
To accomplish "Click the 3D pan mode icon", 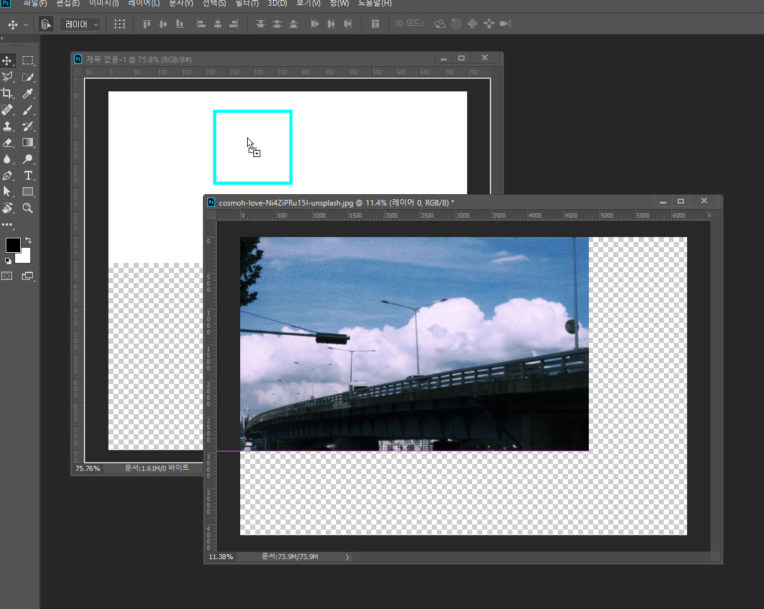I will point(472,24).
